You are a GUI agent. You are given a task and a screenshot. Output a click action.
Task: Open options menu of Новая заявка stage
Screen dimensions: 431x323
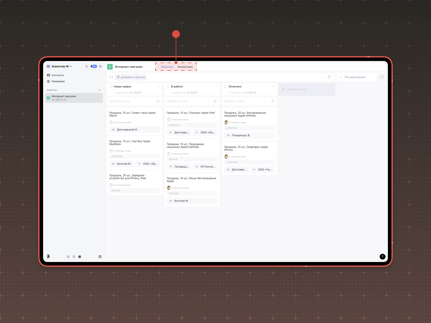click(x=159, y=87)
